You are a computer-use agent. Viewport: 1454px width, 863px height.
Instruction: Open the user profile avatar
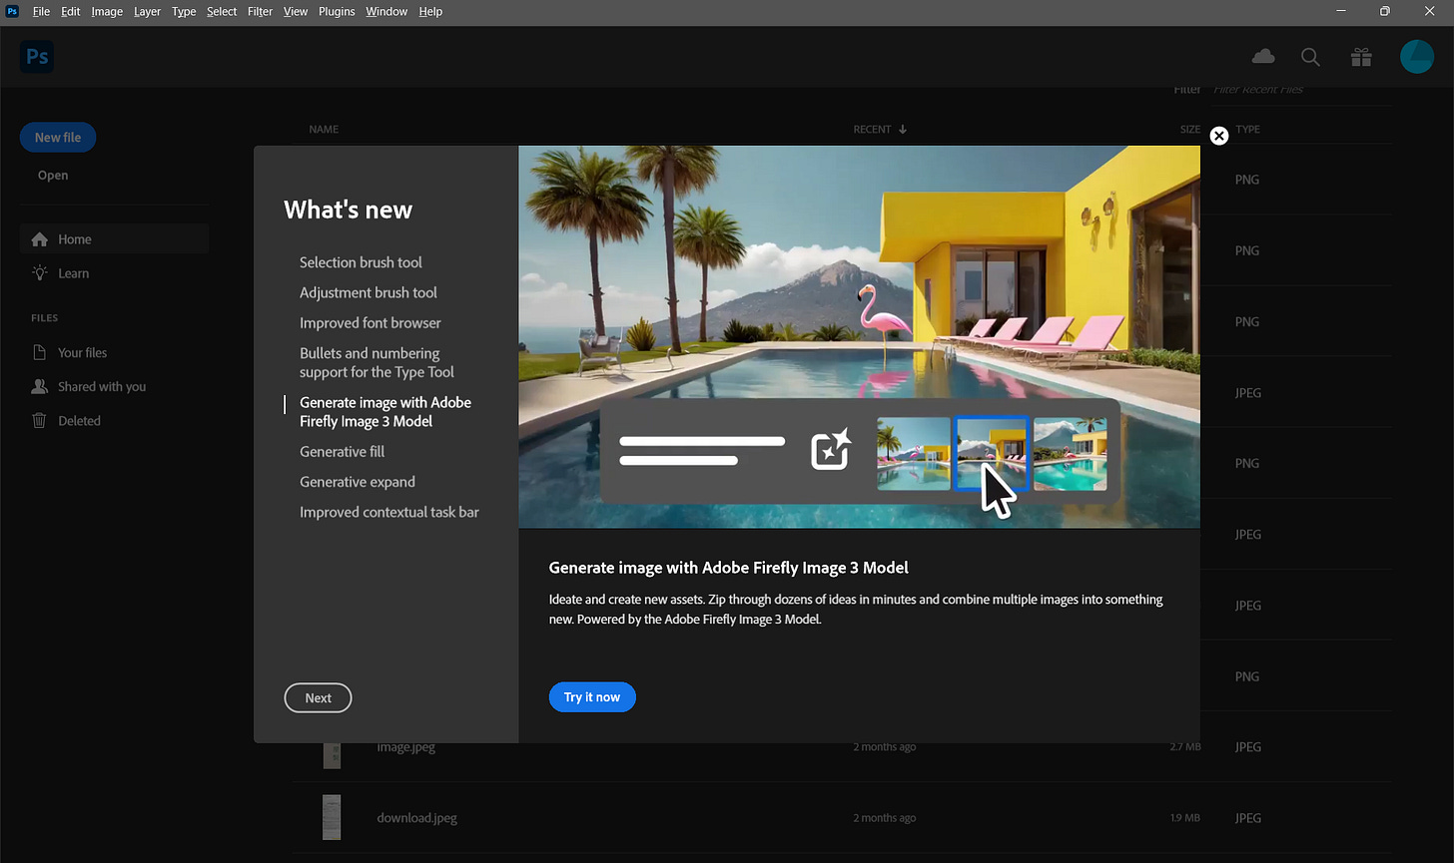point(1417,57)
